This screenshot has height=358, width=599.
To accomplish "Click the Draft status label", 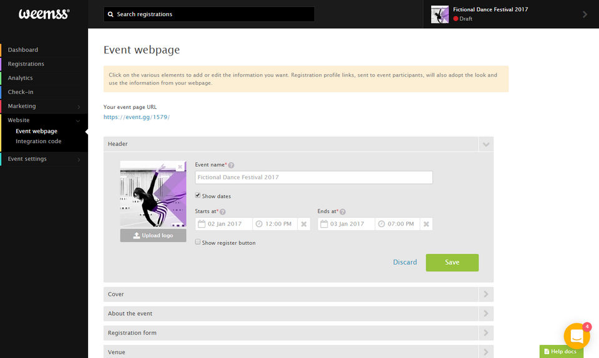I will point(465,19).
